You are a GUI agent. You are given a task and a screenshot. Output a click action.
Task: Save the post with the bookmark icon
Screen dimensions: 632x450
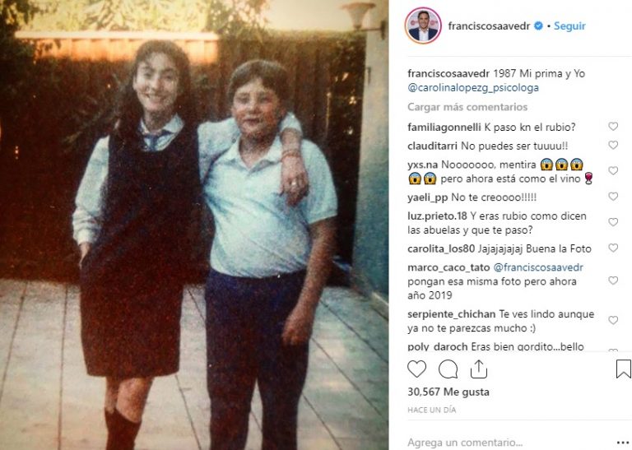(623, 369)
